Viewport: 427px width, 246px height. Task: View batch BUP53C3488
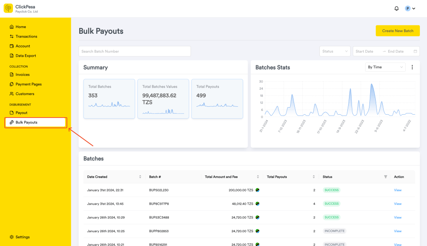(397, 217)
